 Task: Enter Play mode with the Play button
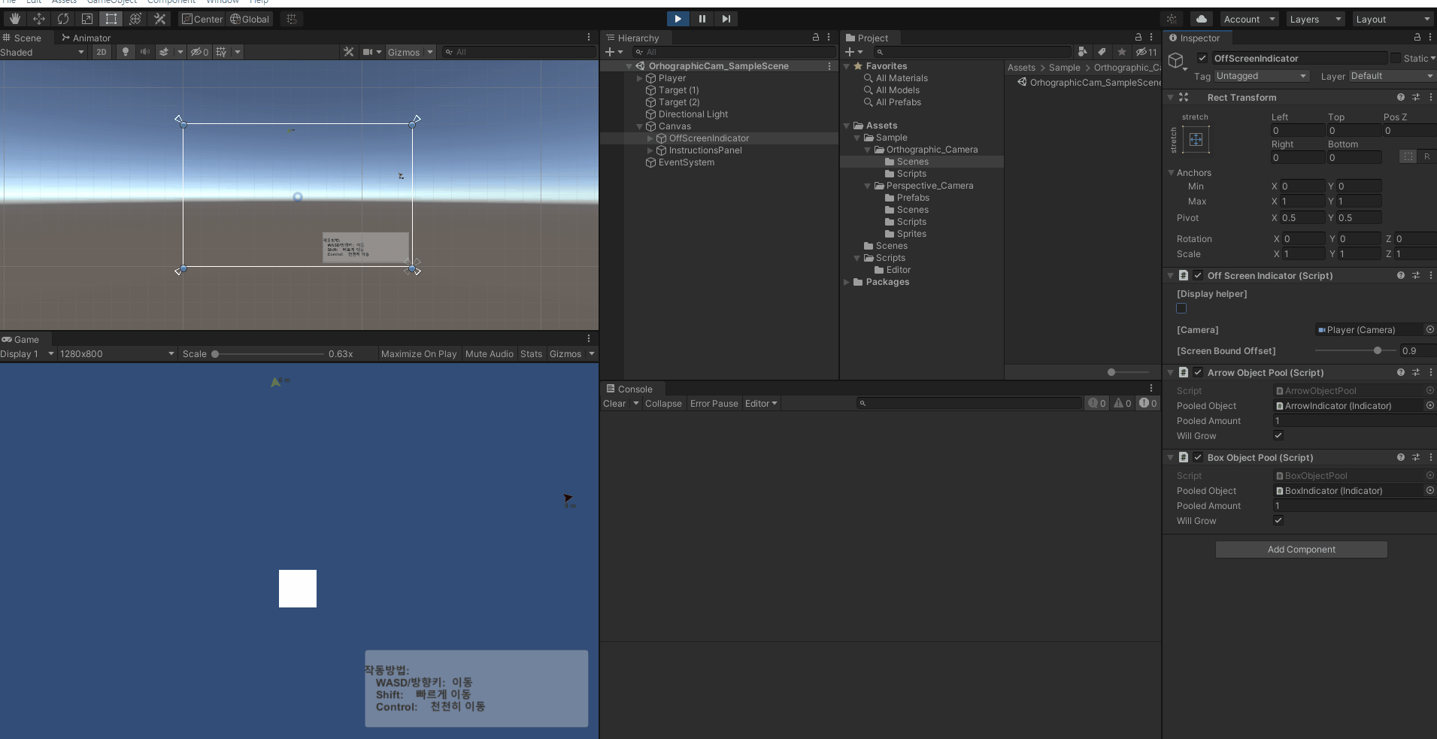coord(678,19)
